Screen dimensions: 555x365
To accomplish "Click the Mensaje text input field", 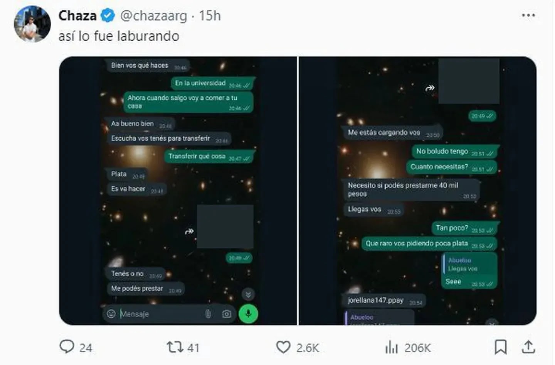I will [x=158, y=314].
